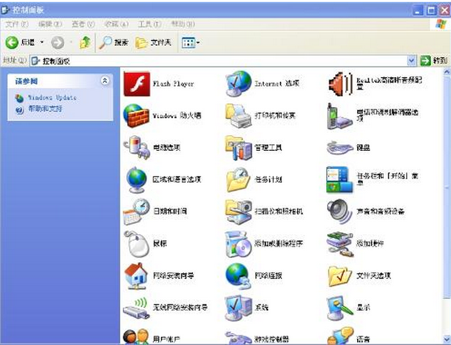Open the 鼠标 mouse icon
The height and width of the screenshot is (345, 451).
137,244
